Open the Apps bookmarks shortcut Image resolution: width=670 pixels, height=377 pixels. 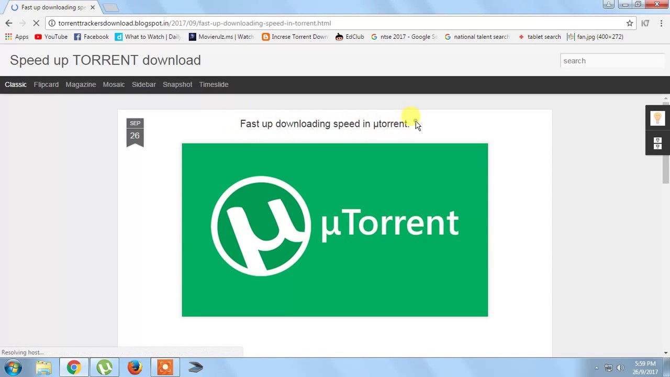(x=17, y=37)
